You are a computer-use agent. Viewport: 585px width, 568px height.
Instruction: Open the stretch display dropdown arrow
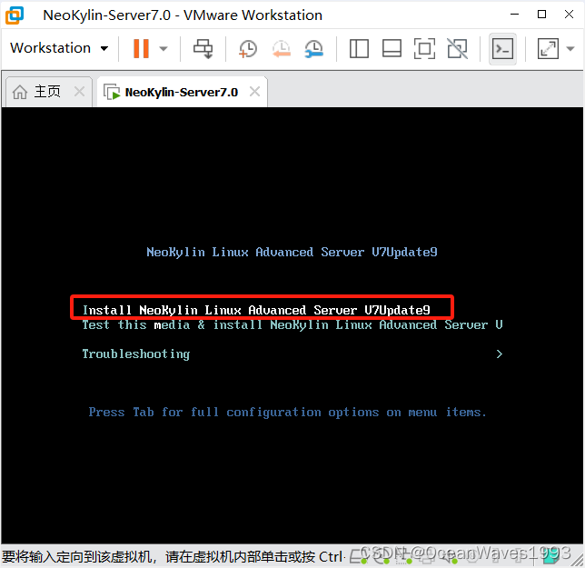tap(570, 48)
